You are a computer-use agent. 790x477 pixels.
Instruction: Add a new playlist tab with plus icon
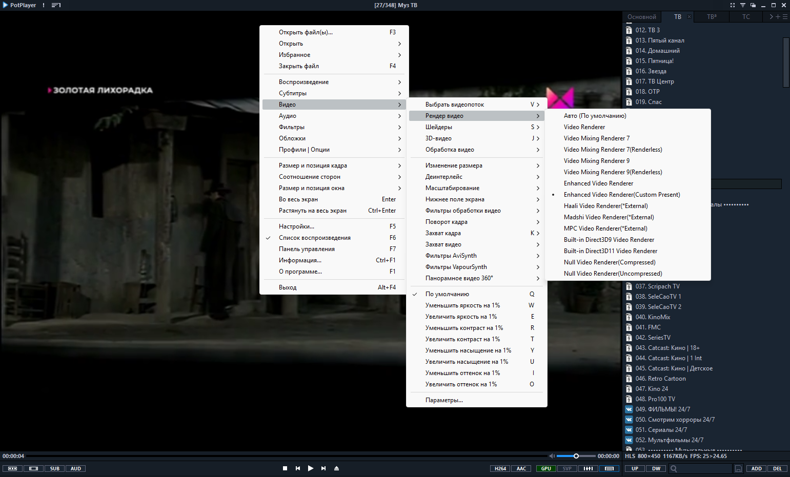778,17
